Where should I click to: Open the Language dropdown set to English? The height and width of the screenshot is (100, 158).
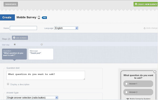(x=66, y=28)
